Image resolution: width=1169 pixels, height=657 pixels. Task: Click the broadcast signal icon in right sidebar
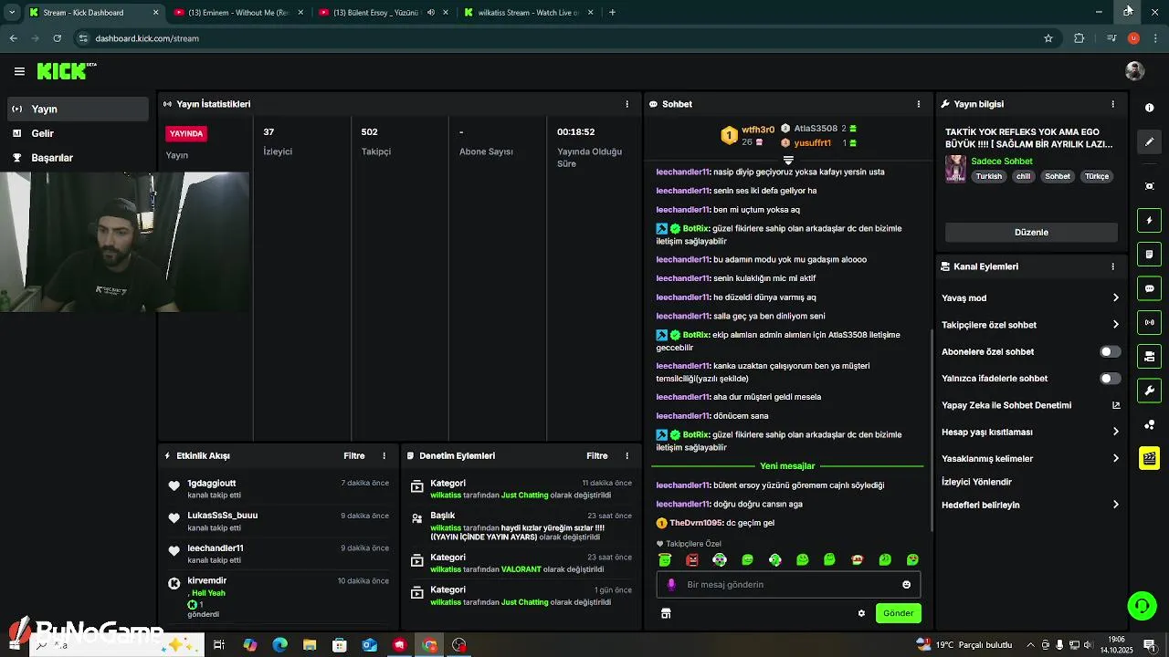tap(1149, 322)
